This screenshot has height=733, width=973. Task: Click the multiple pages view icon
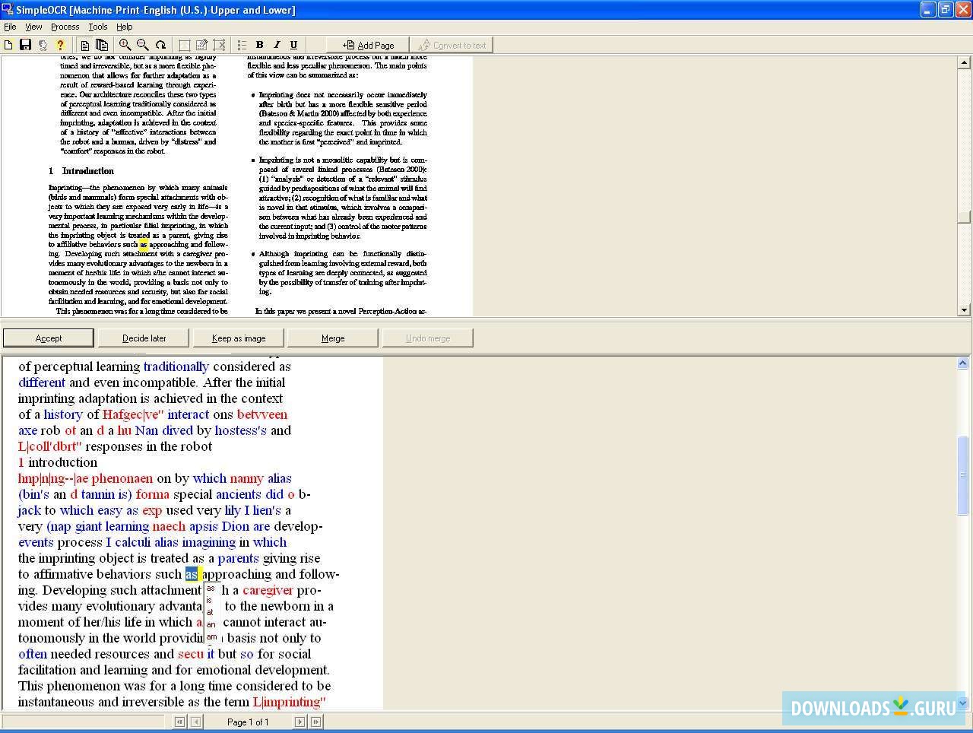pos(102,46)
